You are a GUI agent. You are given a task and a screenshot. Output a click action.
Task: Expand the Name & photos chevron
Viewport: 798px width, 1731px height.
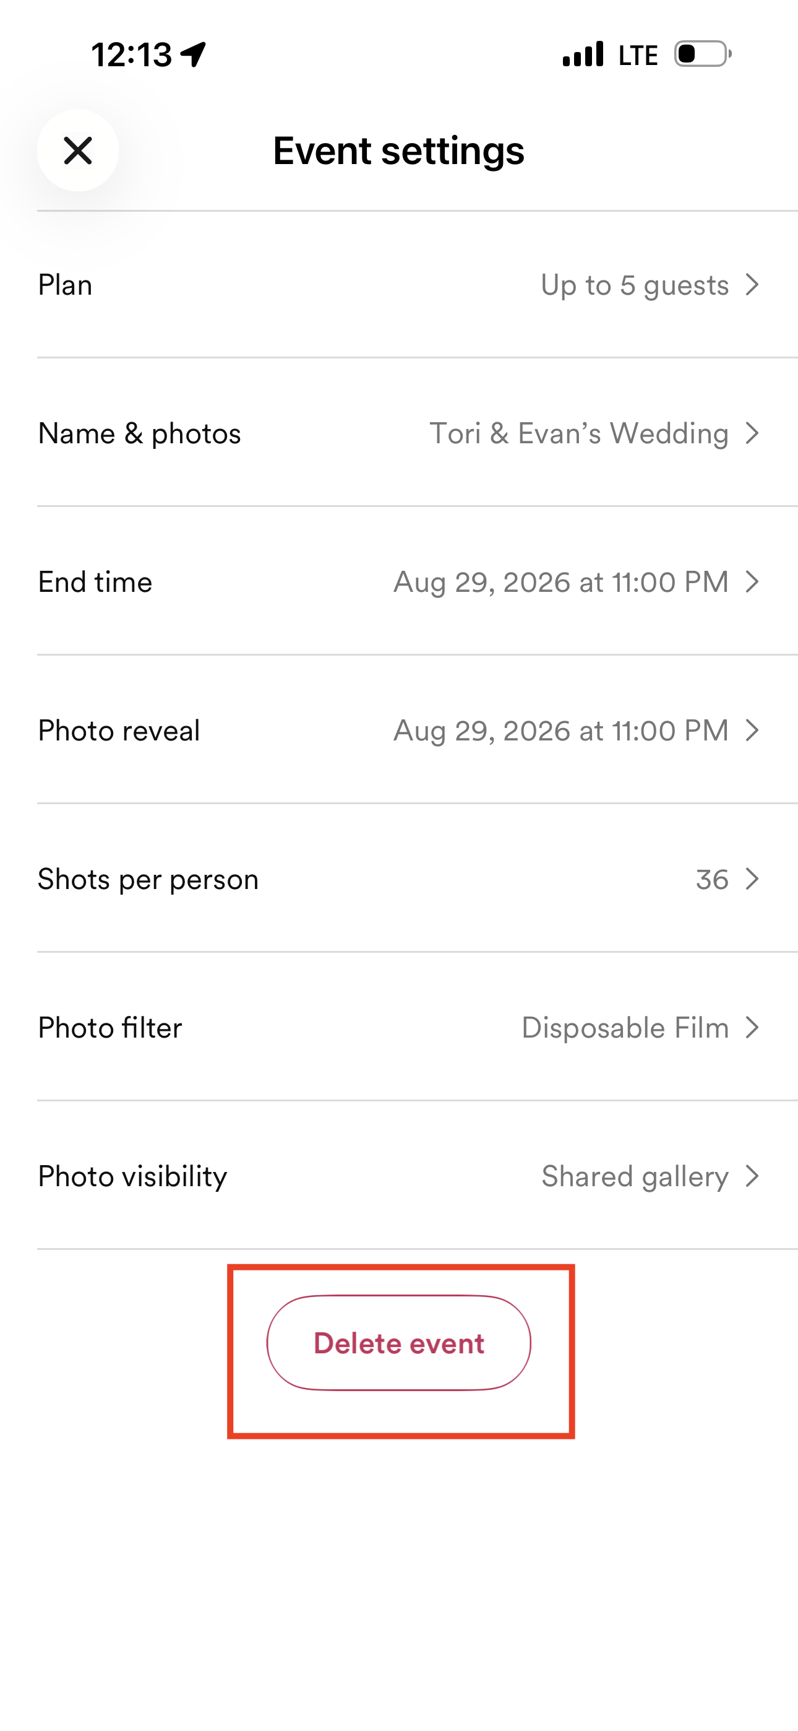752,433
